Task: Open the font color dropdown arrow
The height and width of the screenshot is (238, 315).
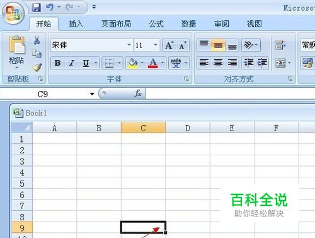Action: coord(163,62)
